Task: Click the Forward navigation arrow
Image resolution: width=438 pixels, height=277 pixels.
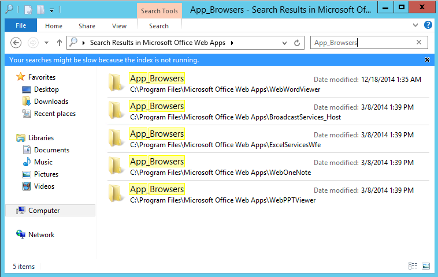Action: click(33, 43)
